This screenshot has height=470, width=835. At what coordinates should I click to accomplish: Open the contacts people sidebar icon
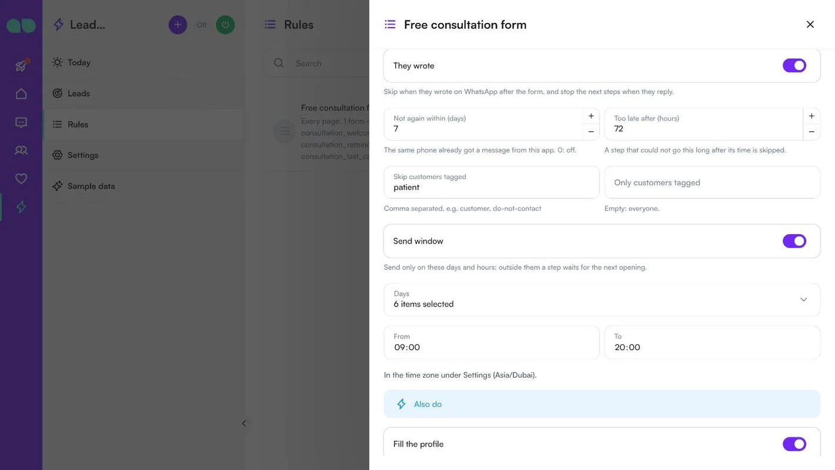click(x=21, y=150)
